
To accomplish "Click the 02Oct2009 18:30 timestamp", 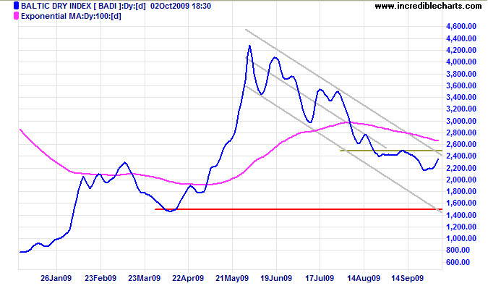I will click(x=181, y=6).
